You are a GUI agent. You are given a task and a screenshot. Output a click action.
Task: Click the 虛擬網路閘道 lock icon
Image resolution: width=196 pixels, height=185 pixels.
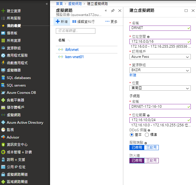click(3, 174)
